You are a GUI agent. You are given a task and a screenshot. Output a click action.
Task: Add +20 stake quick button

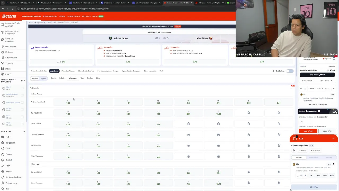point(318,176)
